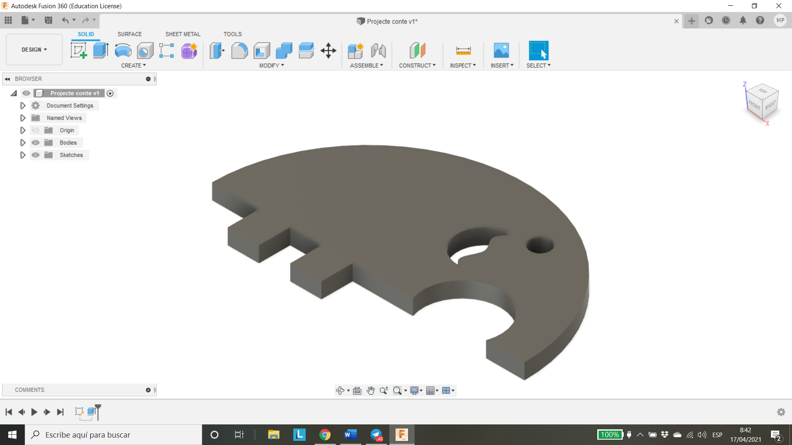Switch to the Sheet Metal tab
Screen dimensions: 792x445
click(183, 34)
